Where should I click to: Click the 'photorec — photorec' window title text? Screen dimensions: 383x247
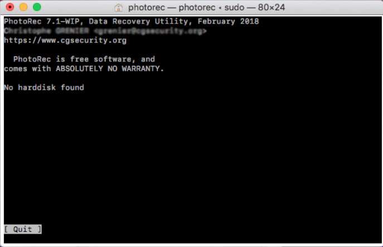tap(172, 8)
